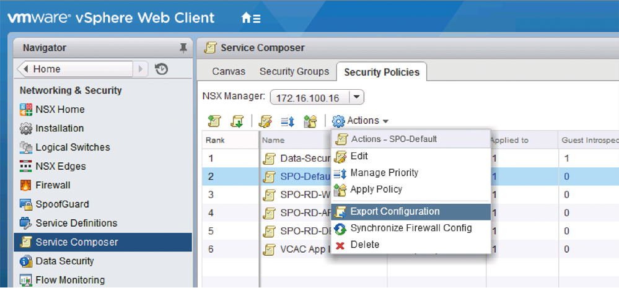Sort by the Name column header
This screenshot has width=619, height=288.
(x=296, y=140)
